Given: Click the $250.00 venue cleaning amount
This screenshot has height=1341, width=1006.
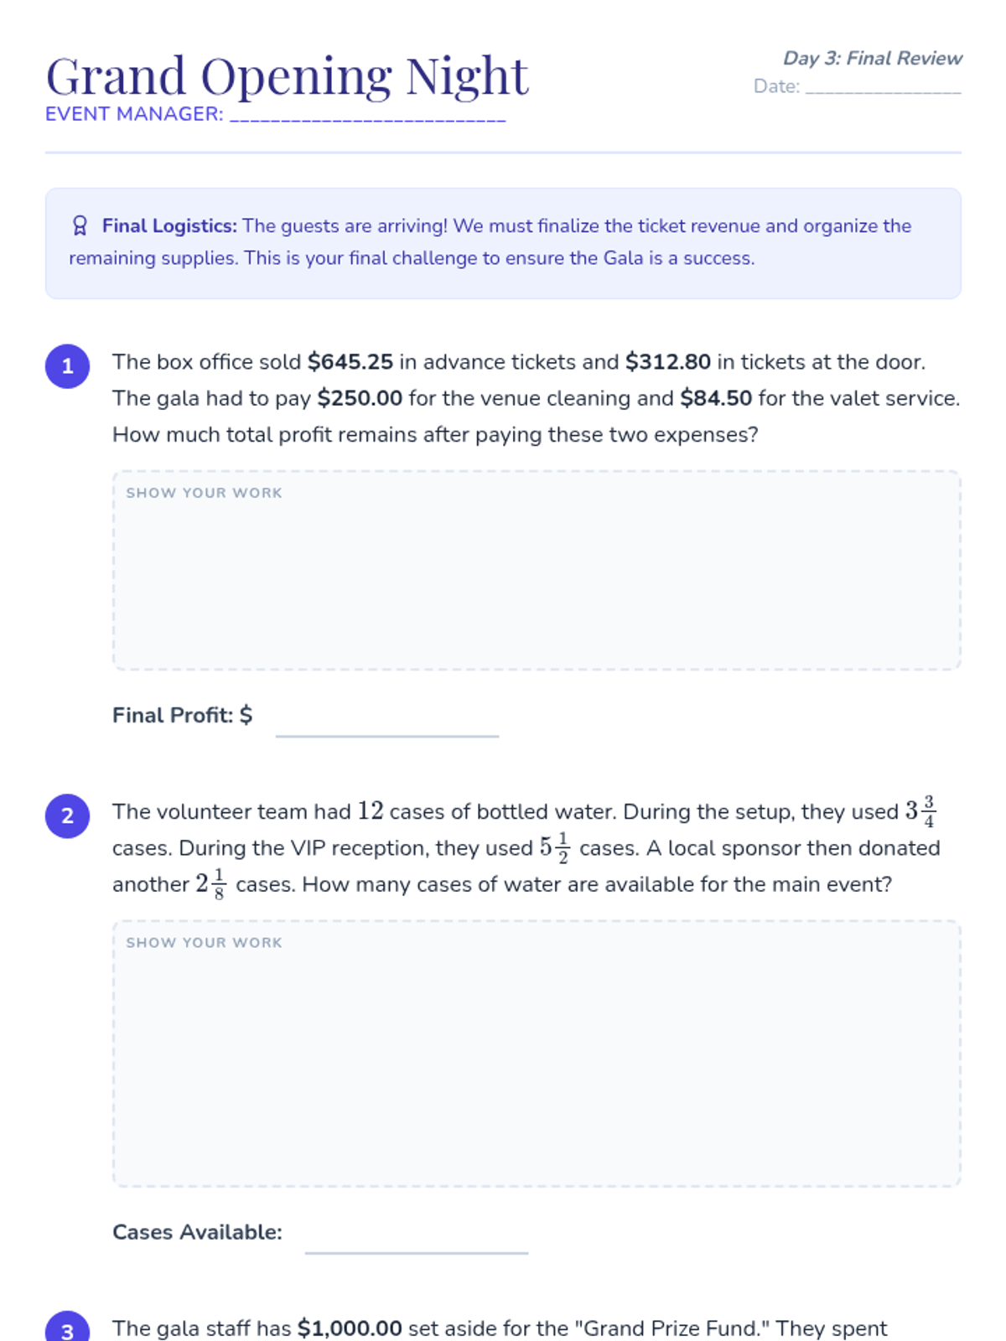Looking at the screenshot, I should pos(360,398).
